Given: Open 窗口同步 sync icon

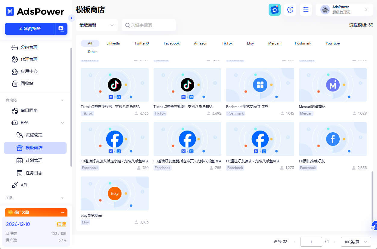Looking at the screenshot, I should pos(15,110).
